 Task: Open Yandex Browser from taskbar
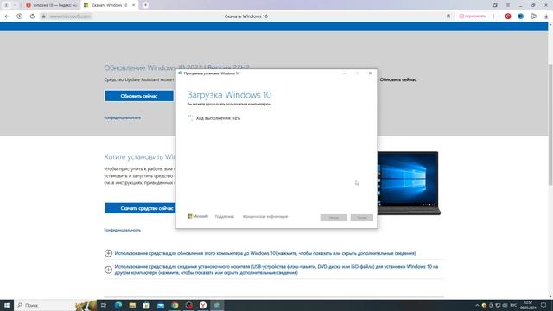[x=203, y=305]
